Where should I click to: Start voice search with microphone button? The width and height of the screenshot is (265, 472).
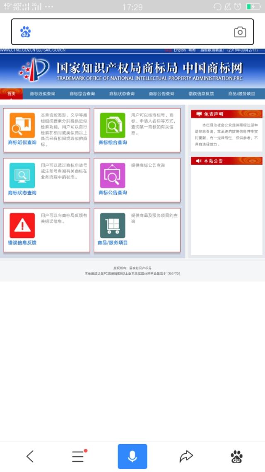click(132, 456)
